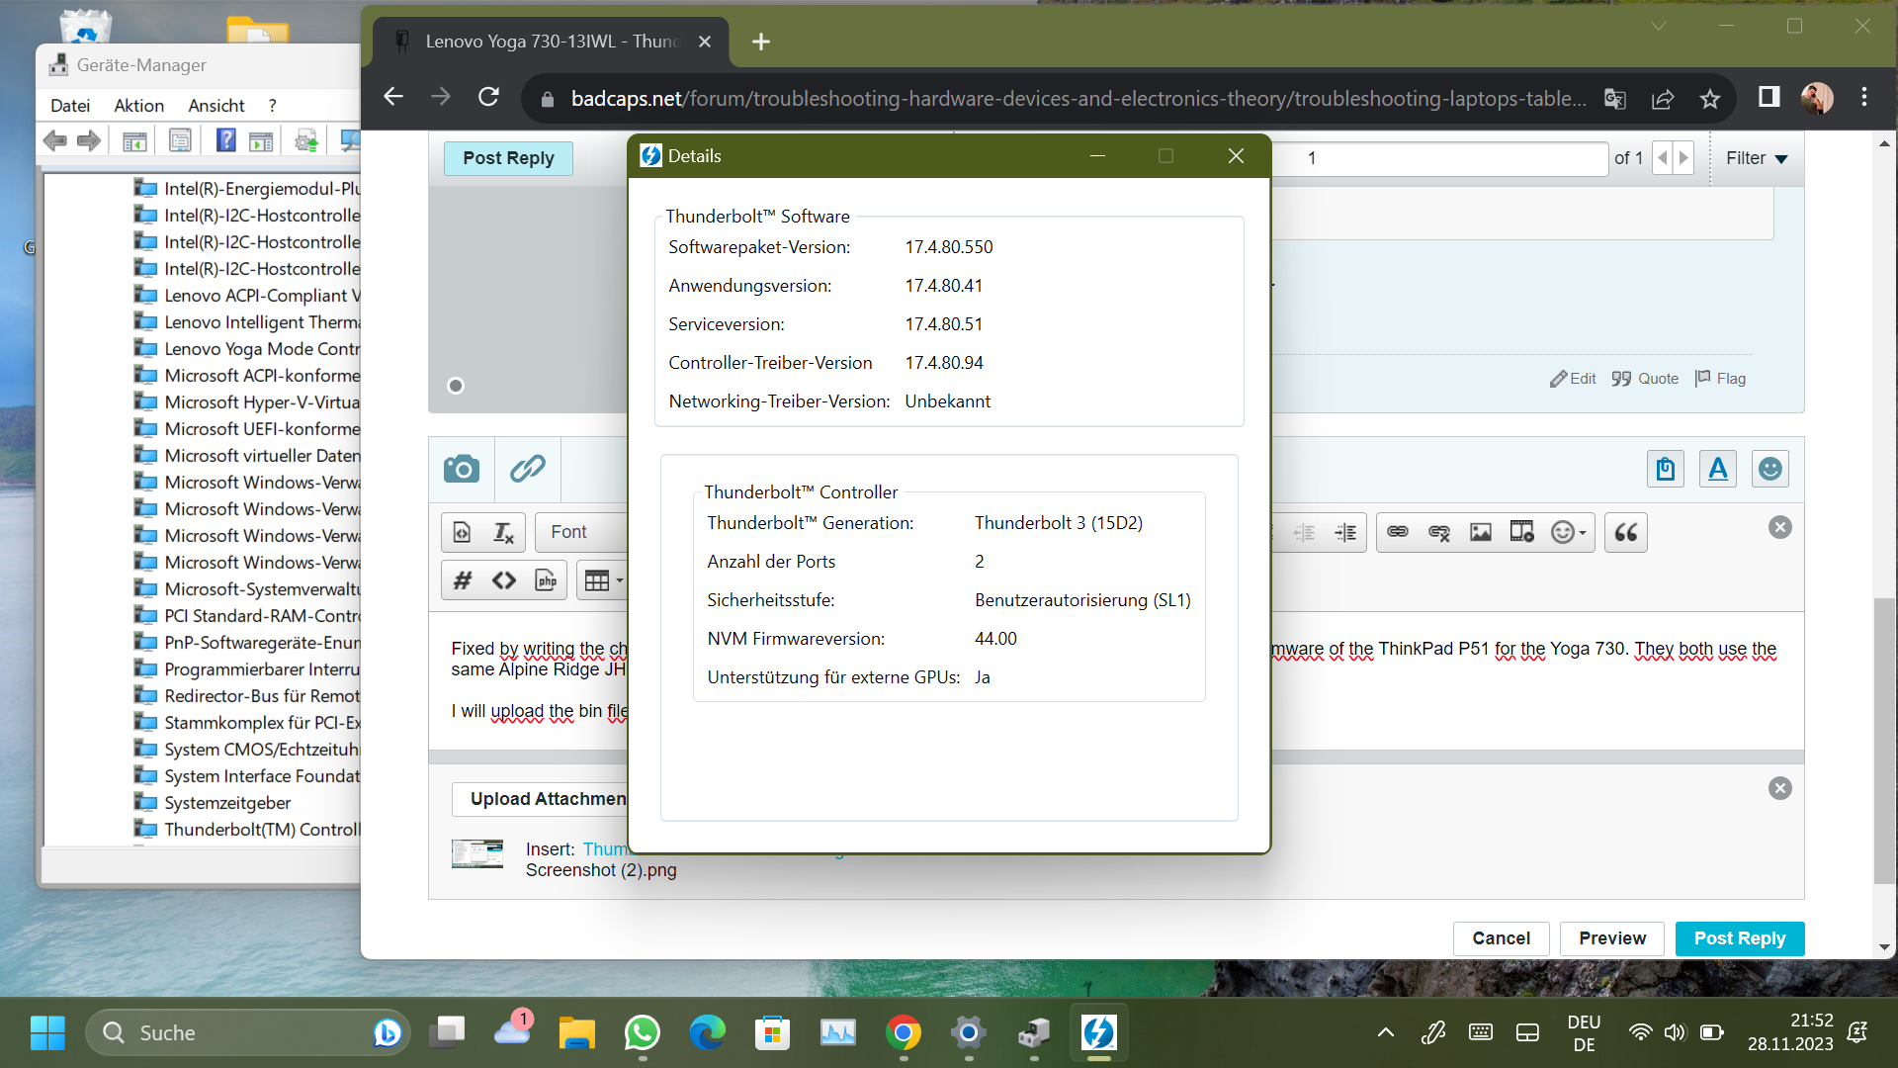The image size is (1898, 1068).
Task: Toggle source mode icon in editor
Action: point(462,532)
